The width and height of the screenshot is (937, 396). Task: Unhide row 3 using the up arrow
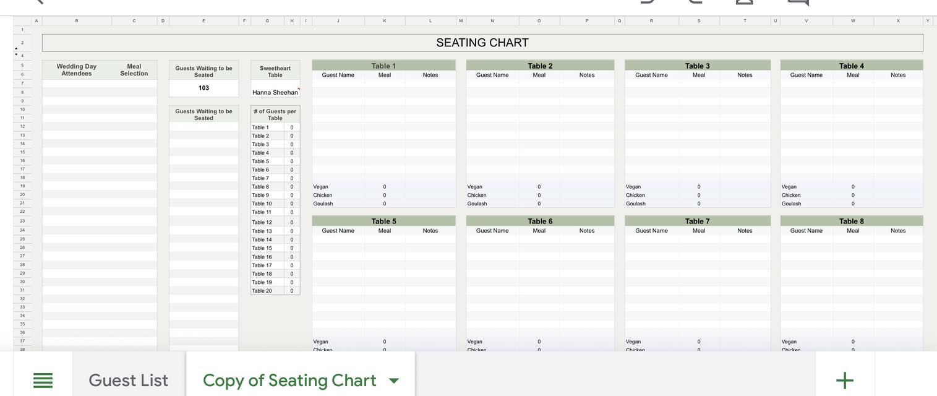pyautogui.click(x=17, y=49)
